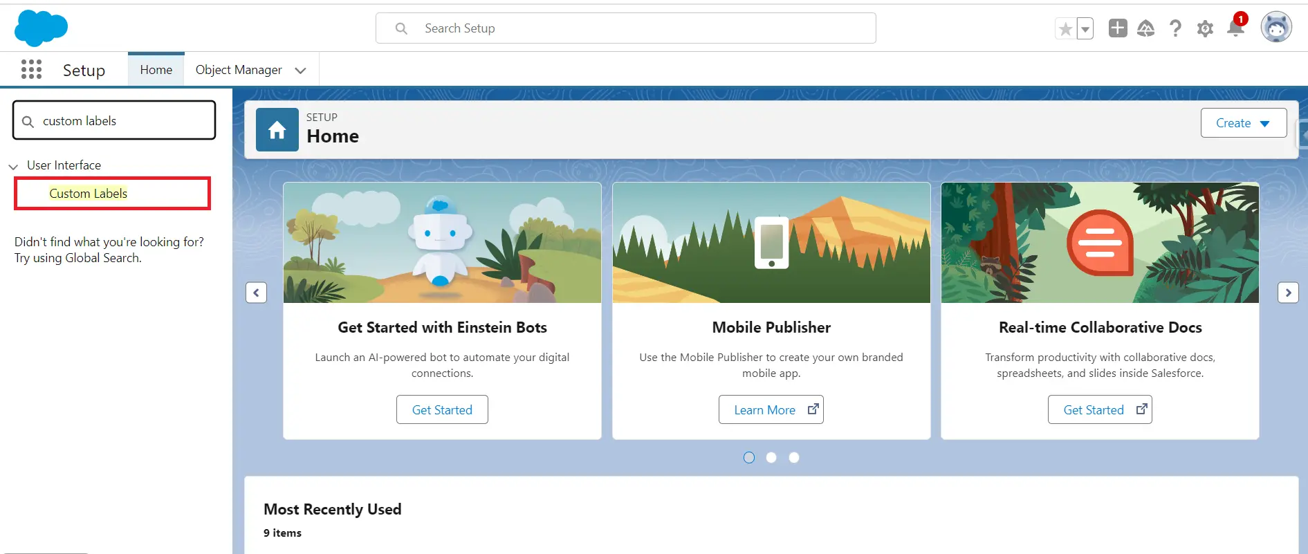The width and height of the screenshot is (1308, 554).
Task: Select the first carousel page indicator
Action: (x=748, y=457)
